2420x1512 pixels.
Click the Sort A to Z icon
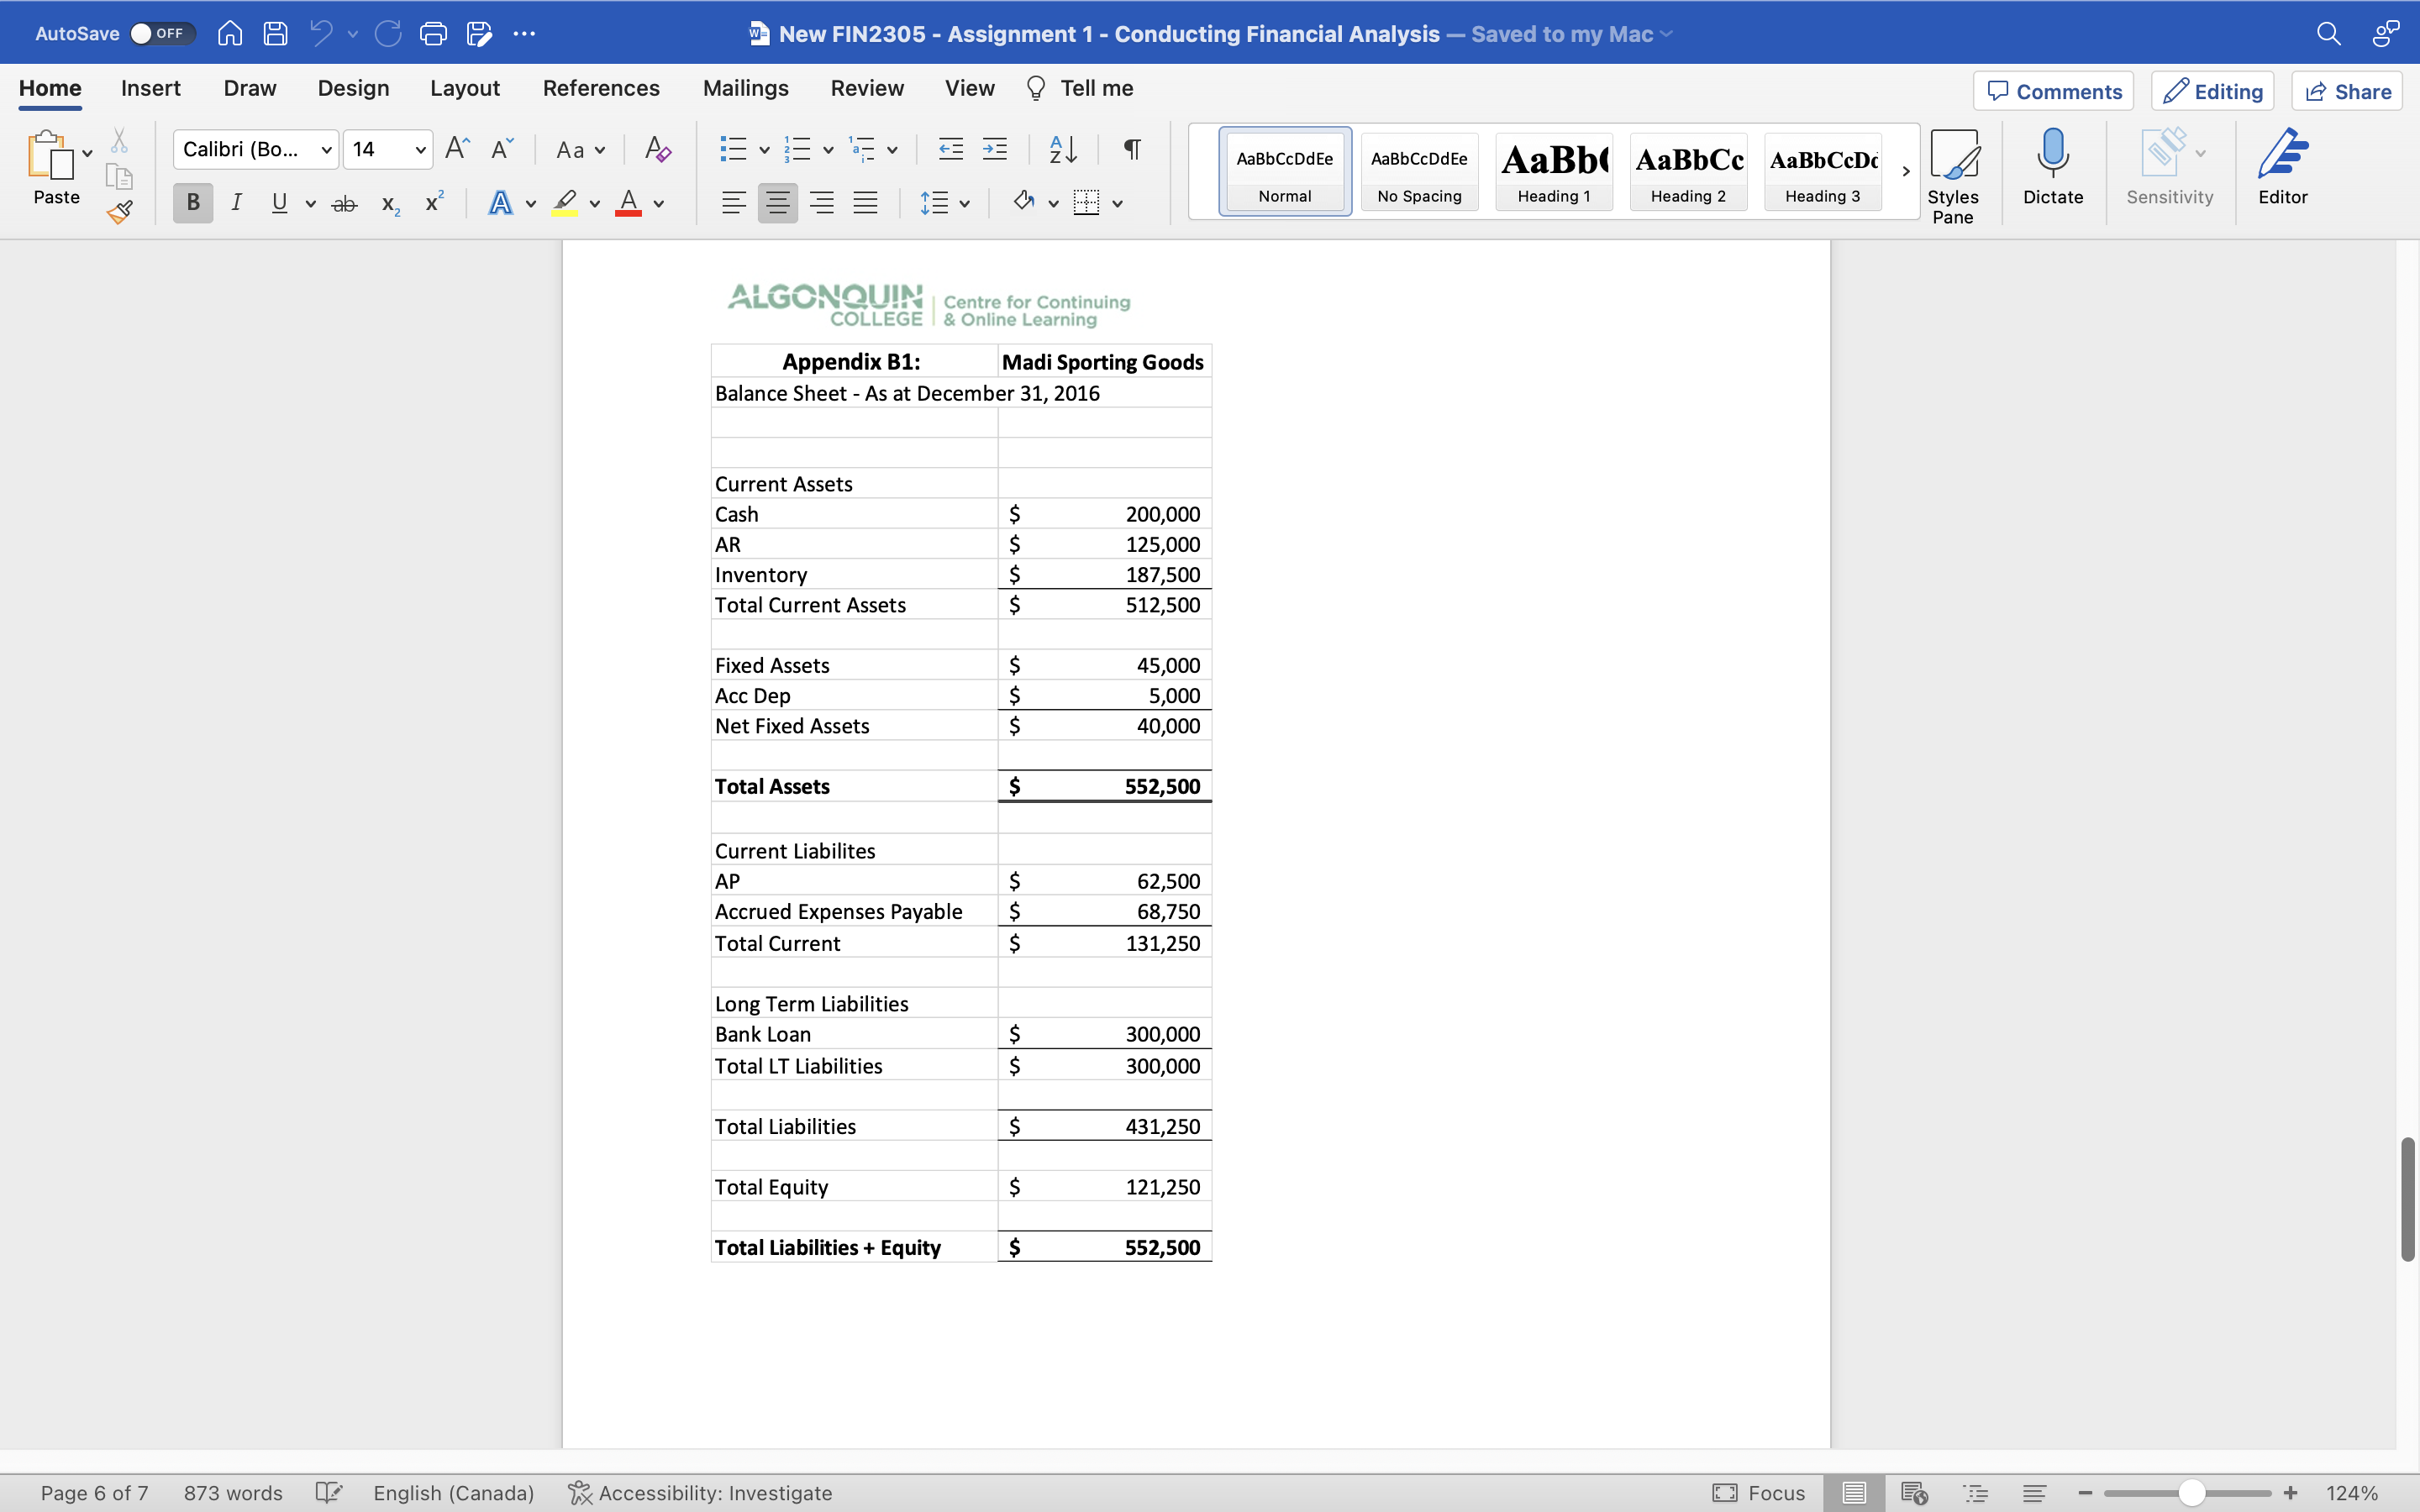pyautogui.click(x=1062, y=150)
